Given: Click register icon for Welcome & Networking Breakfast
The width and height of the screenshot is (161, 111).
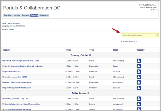Looking at the screenshot, I should (x=139, y=61).
